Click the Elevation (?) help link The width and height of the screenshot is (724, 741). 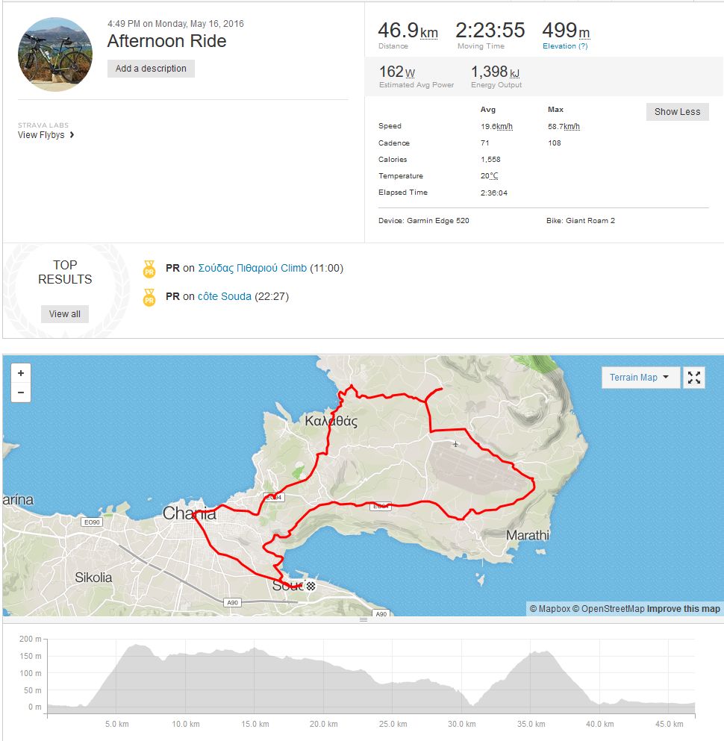pos(565,46)
